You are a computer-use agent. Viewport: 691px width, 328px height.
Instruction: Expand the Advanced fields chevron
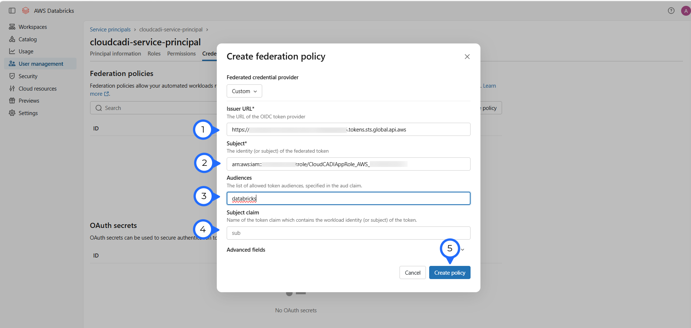462,250
